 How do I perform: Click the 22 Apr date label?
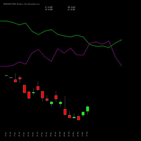point(28,134)
